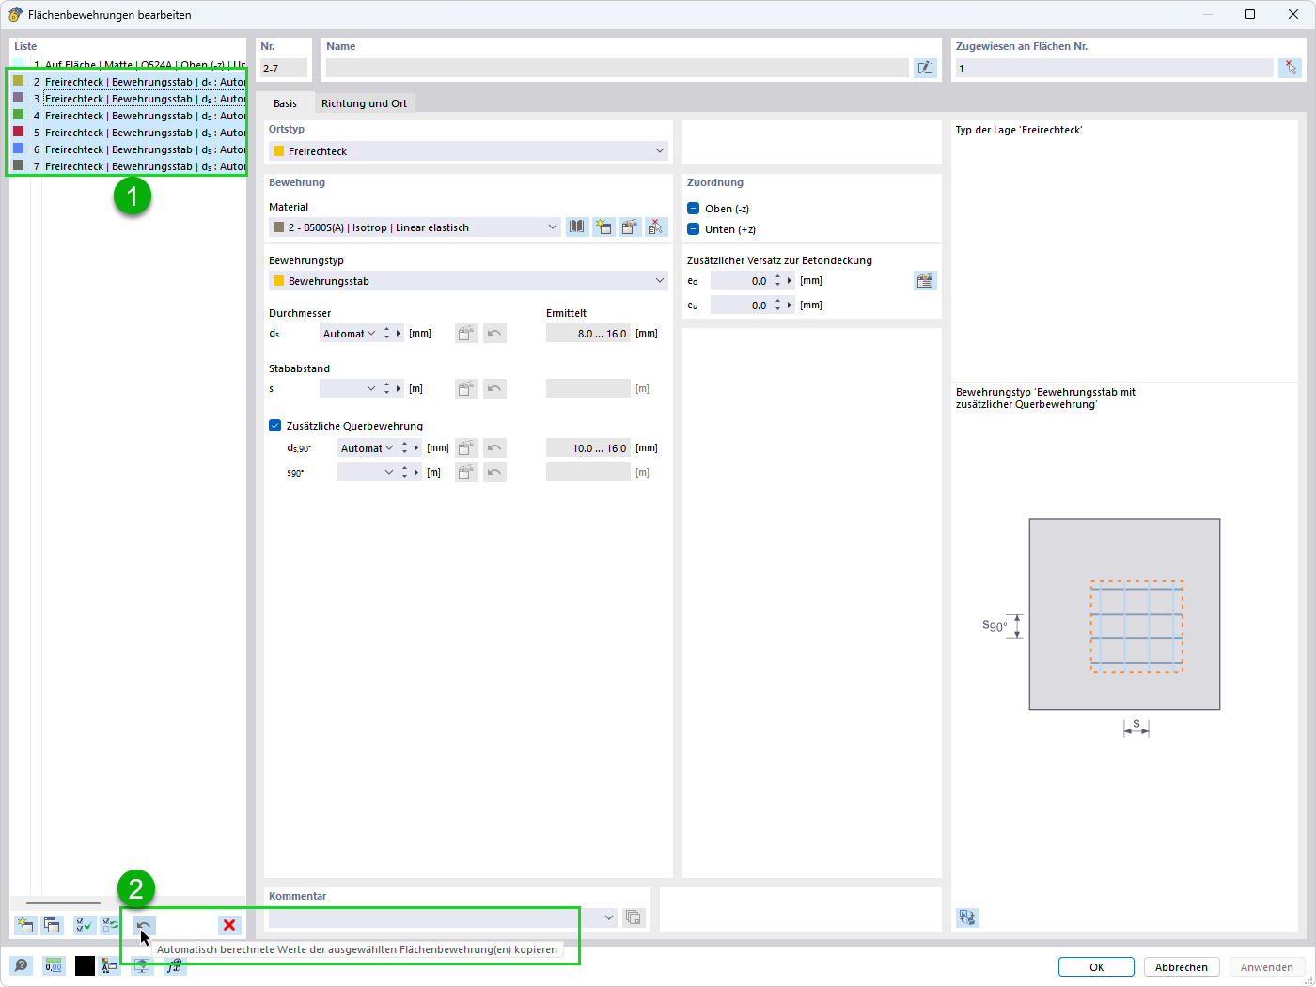The height and width of the screenshot is (987, 1316).
Task: Click the color square of list item 5
Action: coord(18,132)
